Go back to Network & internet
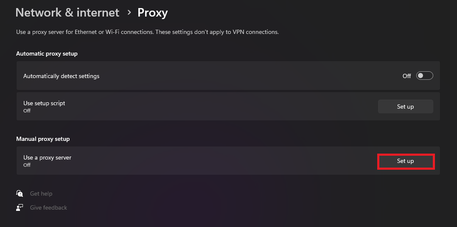 [x=67, y=13]
